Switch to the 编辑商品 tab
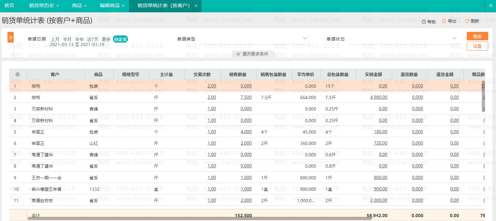This screenshot has width=496, height=221. [110, 6]
